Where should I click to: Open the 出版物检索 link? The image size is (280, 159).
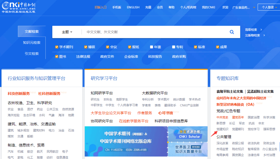pos(253,35)
